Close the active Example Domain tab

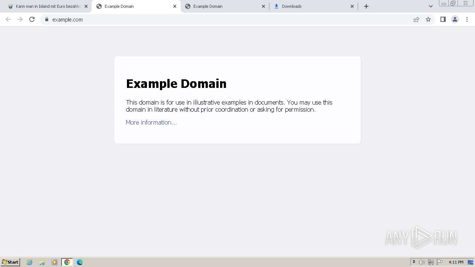point(175,6)
